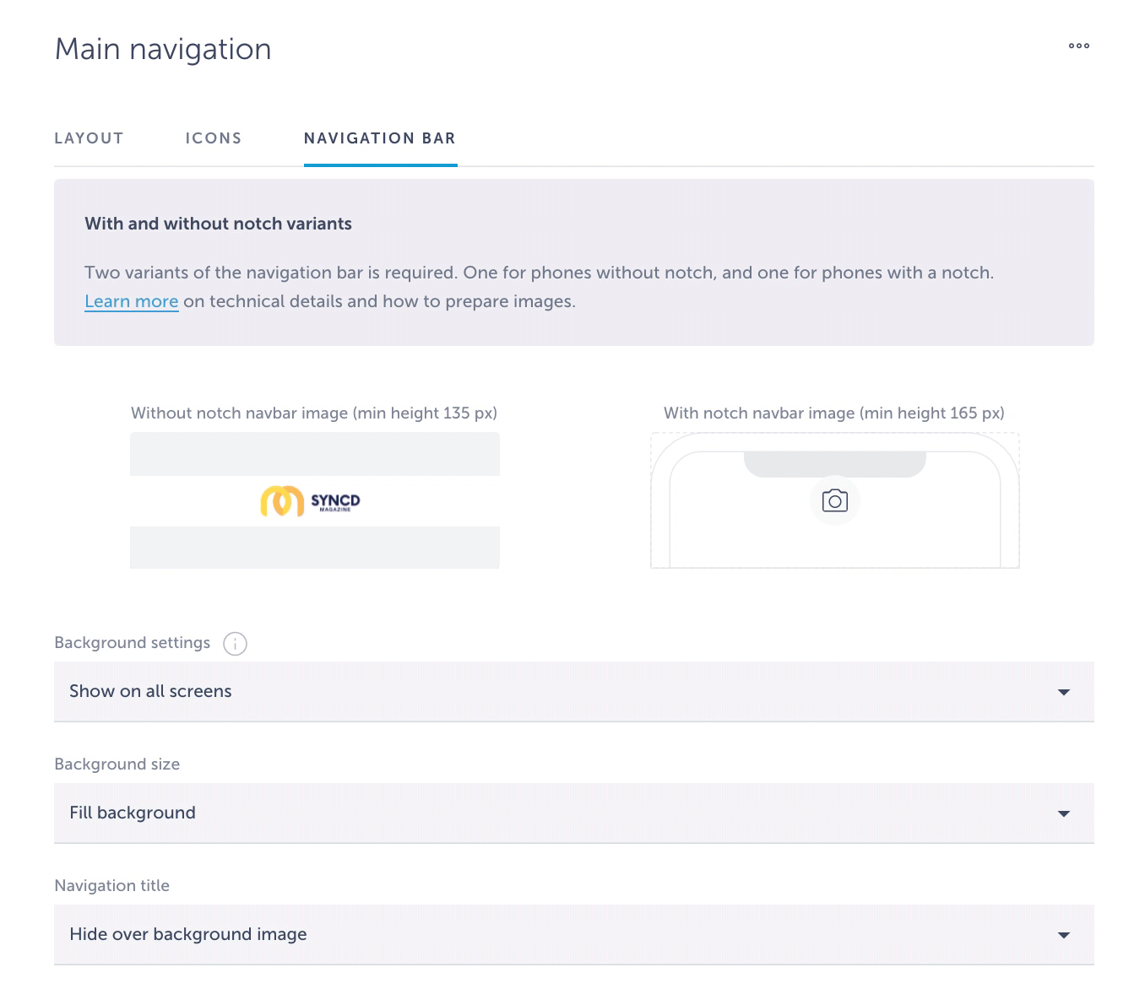
Task: Click the camera upload icon
Action: coord(834,501)
